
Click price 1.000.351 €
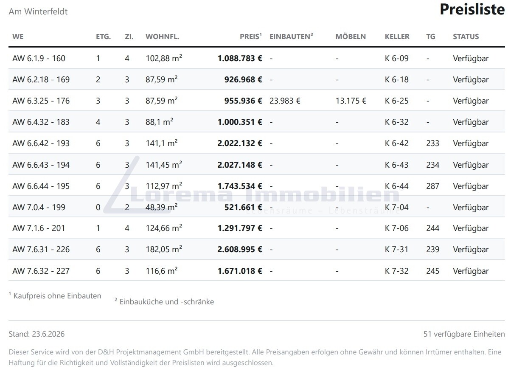click(x=240, y=122)
